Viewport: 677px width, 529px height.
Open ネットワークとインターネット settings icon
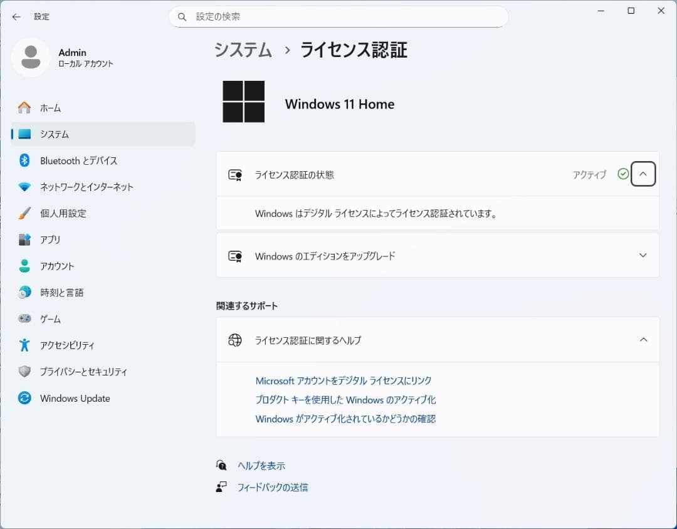(x=24, y=187)
